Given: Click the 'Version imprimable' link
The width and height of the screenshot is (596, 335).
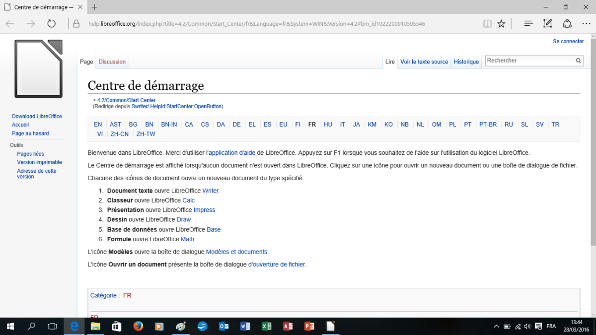Looking at the screenshot, I should coord(39,162).
